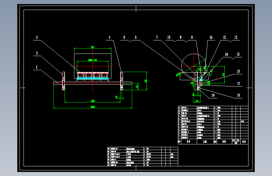This screenshot has height=176, width=272.
Task: Click the 代号 header cell in parts table
Action: [x=189, y=142]
